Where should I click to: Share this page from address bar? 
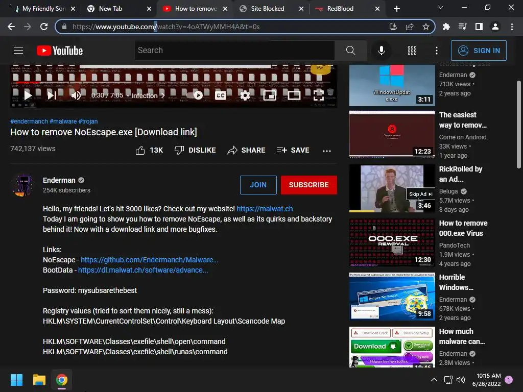410,27
